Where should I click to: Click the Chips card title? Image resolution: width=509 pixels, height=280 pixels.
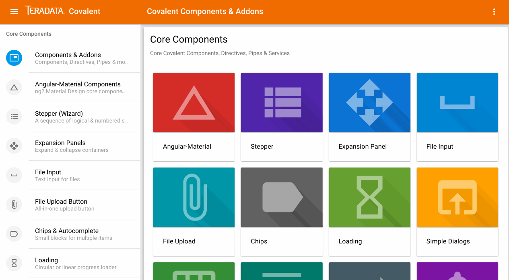(x=259, y=241)
